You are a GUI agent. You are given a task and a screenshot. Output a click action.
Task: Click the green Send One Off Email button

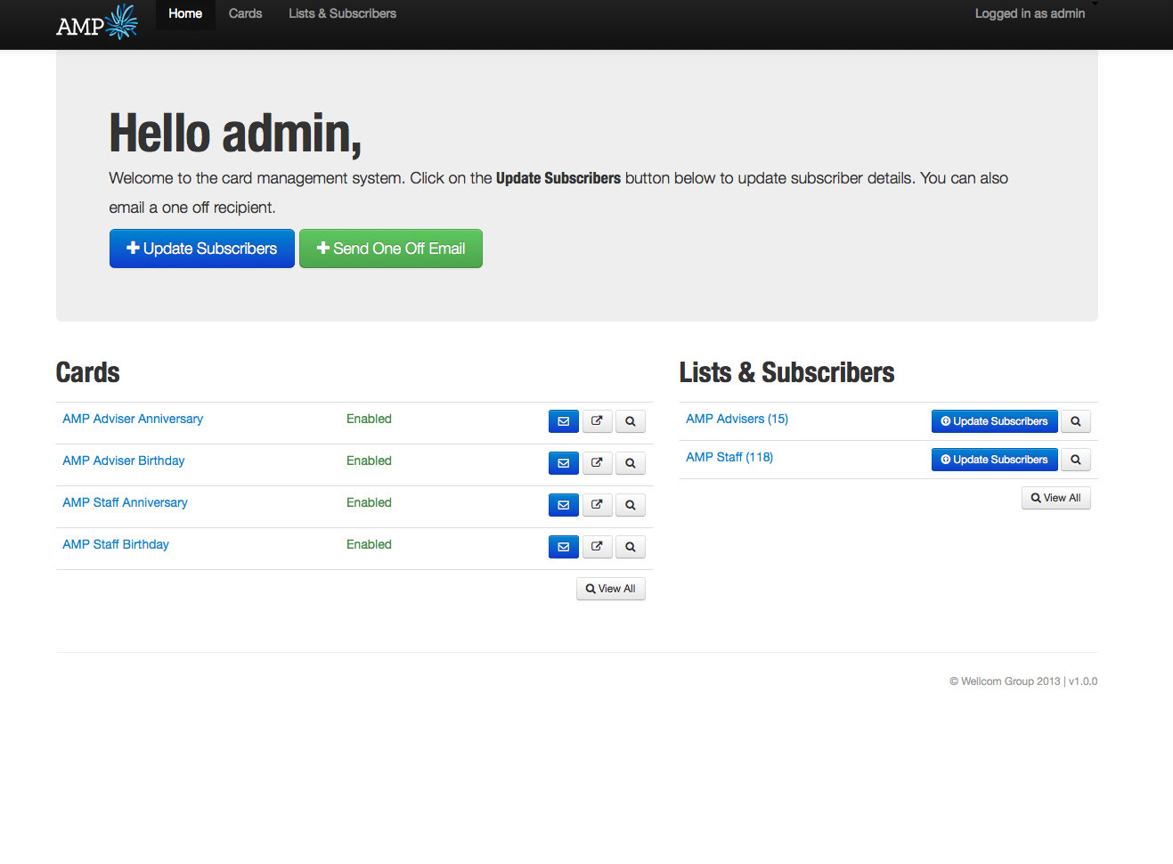tap(391, 249)
